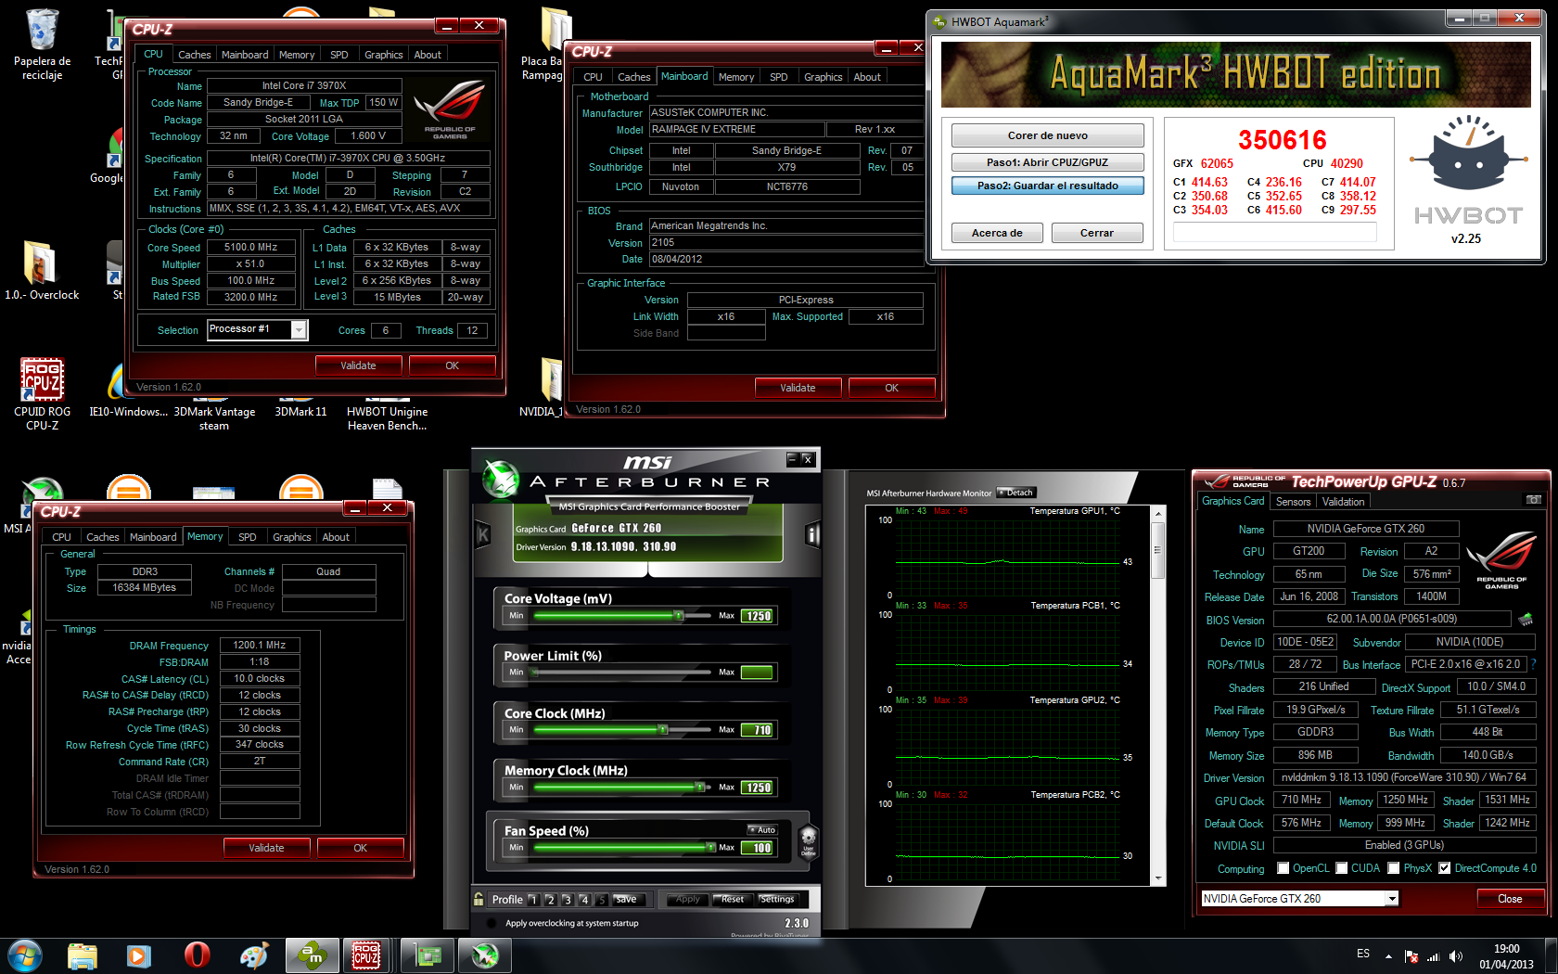Click Validate in Memory CPU-Z window
The width and height of the screenshot is (1558, 974).
point(267,848)
